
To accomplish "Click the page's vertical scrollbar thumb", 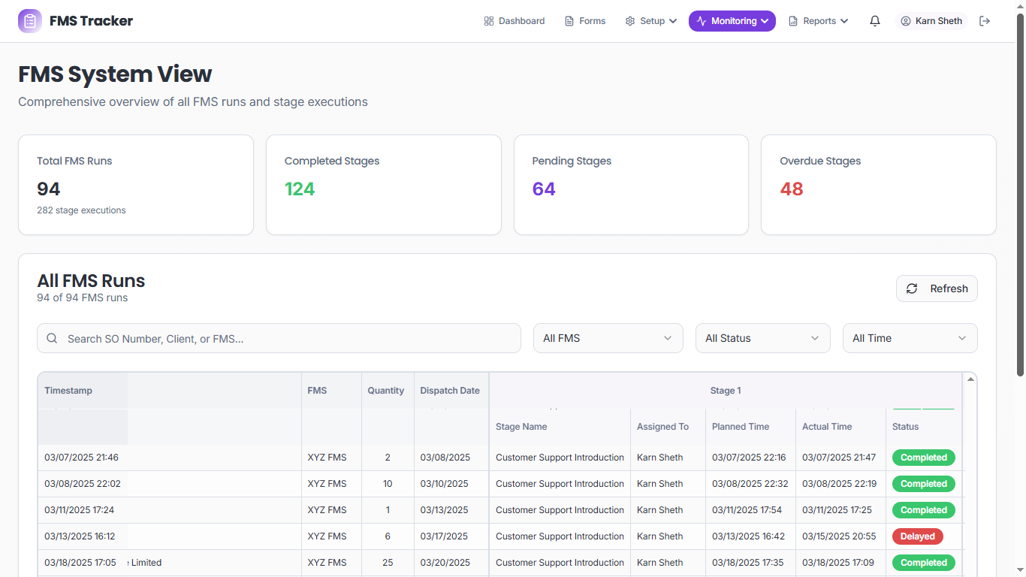I will pyautogui.click(x=1020, y=195).
